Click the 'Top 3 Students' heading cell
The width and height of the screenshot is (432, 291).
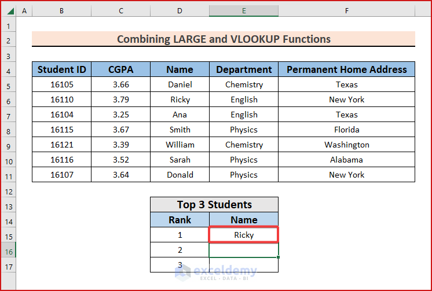tap(214, 205)
